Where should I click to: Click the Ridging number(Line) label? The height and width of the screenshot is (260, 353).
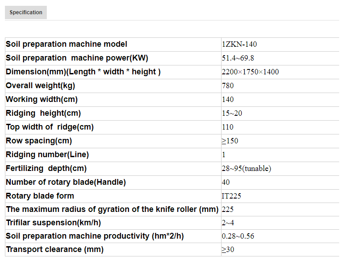pyautogui.click(x=47, y=154)
